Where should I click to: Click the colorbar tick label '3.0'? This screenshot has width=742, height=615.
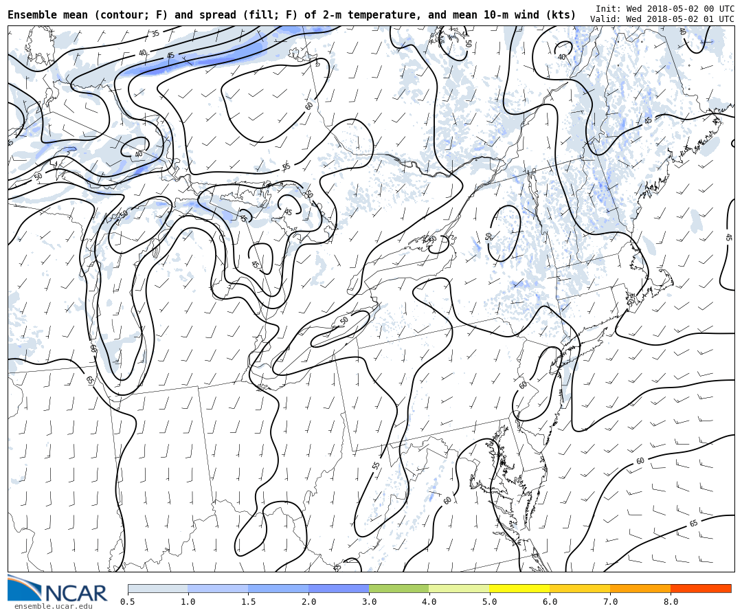click(x=369, y=602)
